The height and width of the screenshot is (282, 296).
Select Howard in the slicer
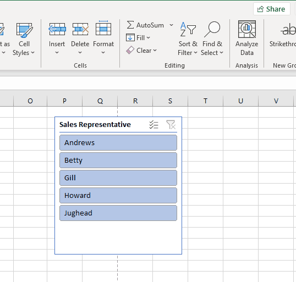click(118, 195)
